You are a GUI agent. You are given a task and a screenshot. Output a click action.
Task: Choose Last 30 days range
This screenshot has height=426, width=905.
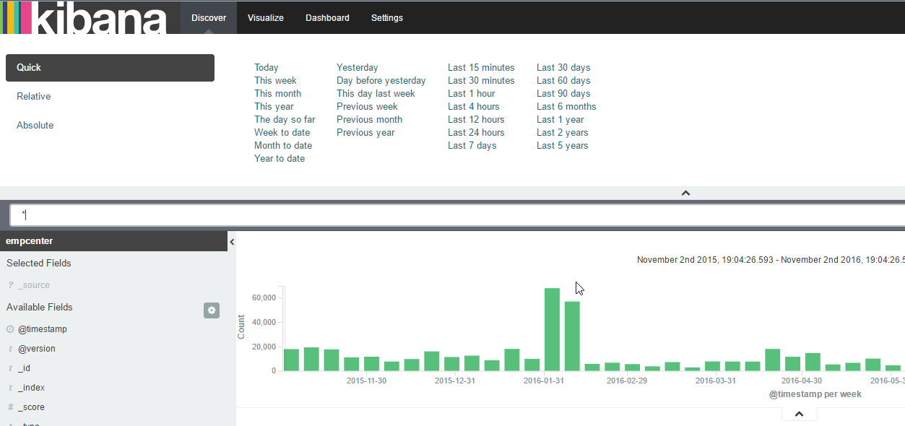point(563,68)
